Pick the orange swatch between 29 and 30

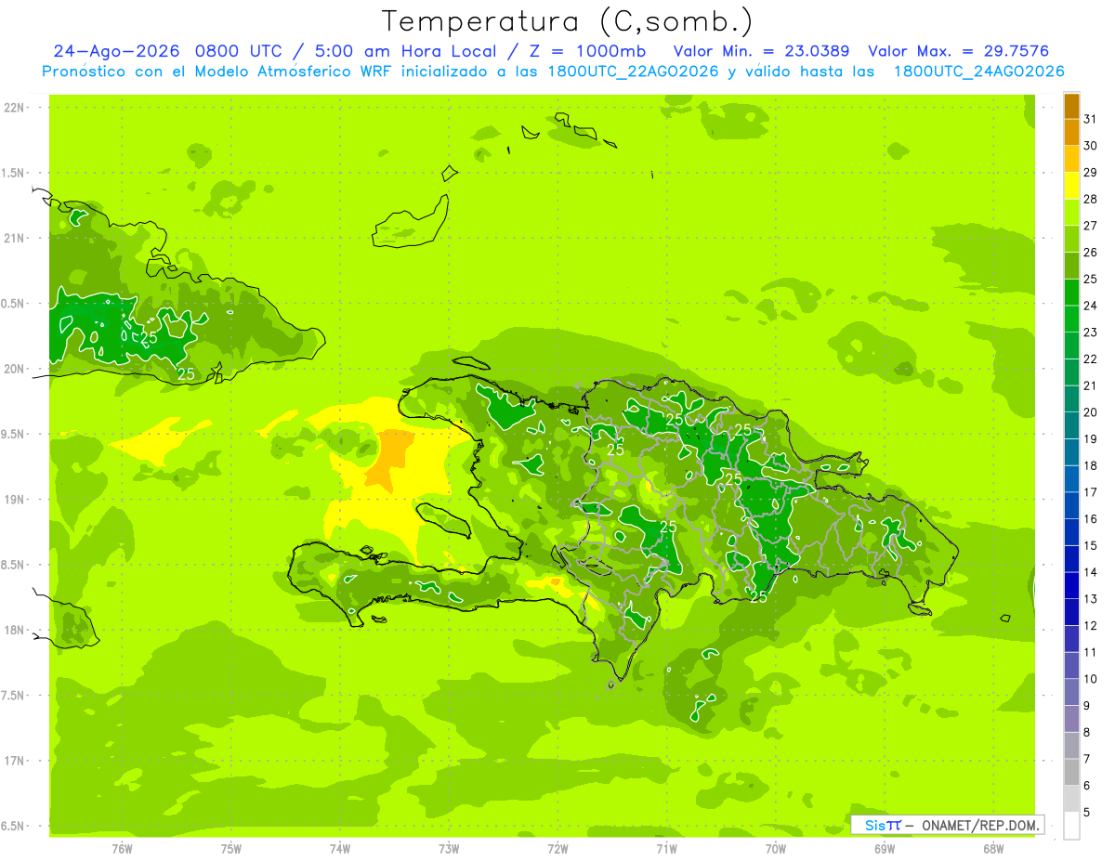1071,159
